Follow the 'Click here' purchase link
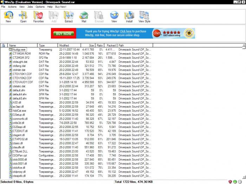This screenshot has height=184, width=246. [126, 31]
